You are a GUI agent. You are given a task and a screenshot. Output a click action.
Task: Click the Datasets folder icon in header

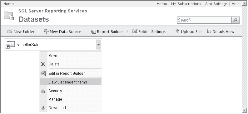click(x=9, y=16)
